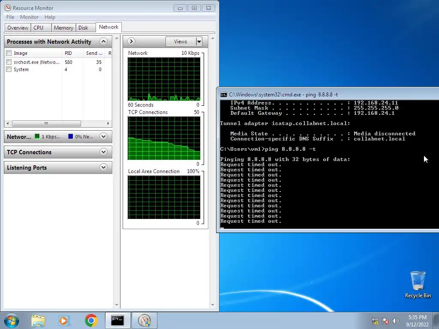Viewport: 439px width, 329px height.
Task: Click the green network I/O color swatch
Action: pos(37,137)
